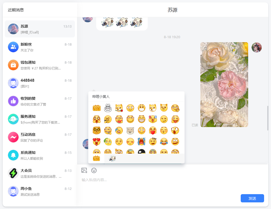Viewport: 271px width, 209px height.
Task: Open the 互动消息 pink messenger icon
Action: (13, 137)
